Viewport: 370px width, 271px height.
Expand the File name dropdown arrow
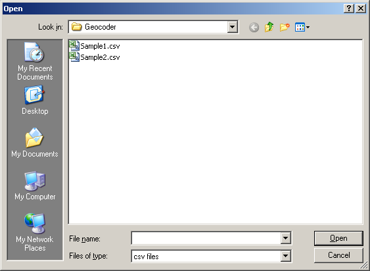(x=285, y=238)
